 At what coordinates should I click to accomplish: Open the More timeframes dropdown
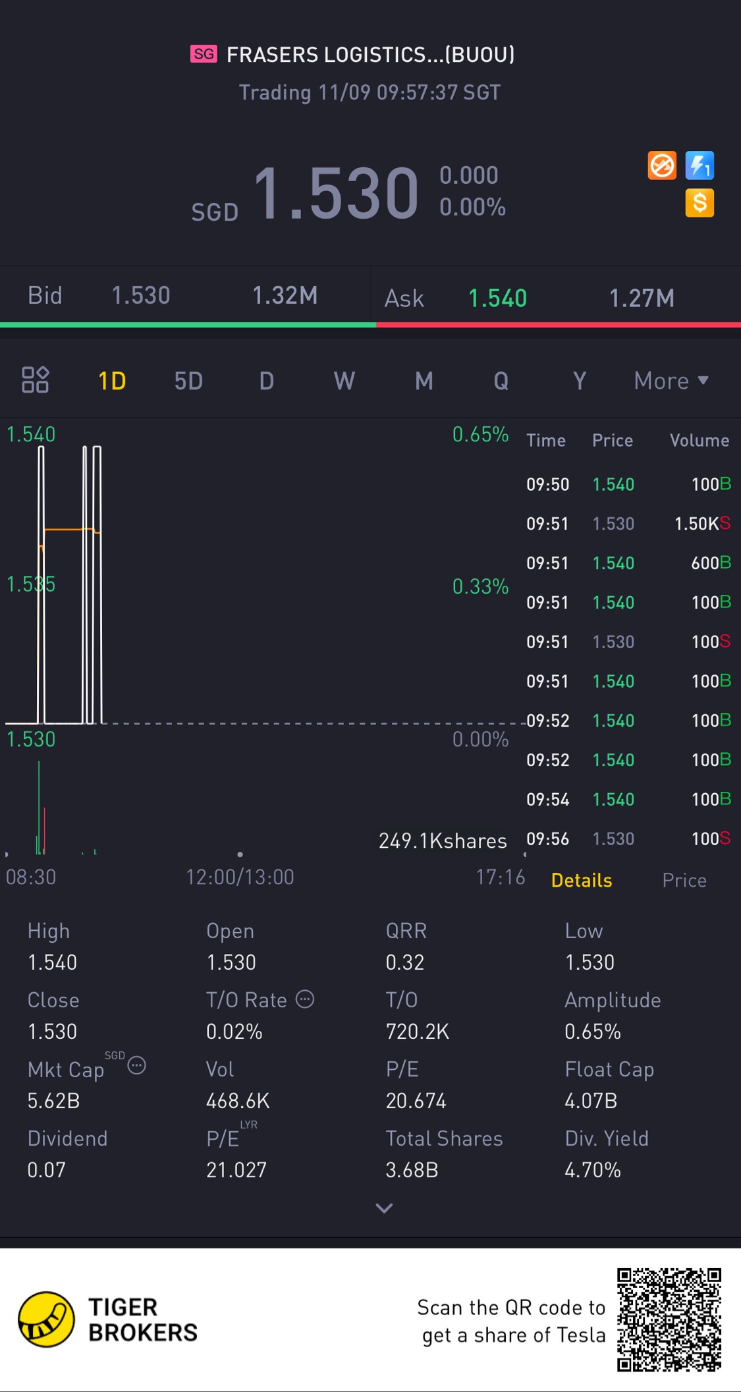pos(671,381)
